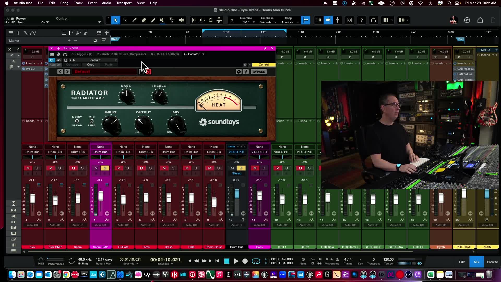
Task: Open the Song menu
Action: click(64, 3)
